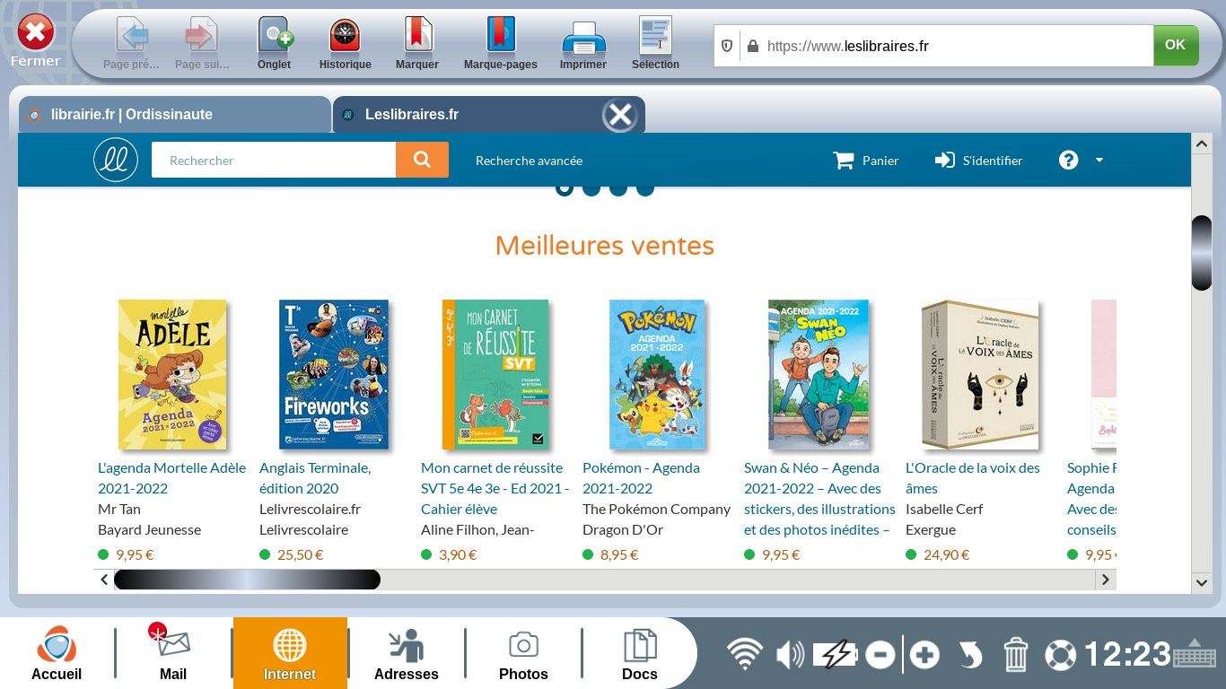Open Mortelle Adèle agenda cover
This screenshot has height=689, width=1226.
[x=172, y=374]
